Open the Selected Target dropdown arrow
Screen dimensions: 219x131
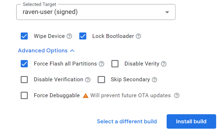coord(167,12)
